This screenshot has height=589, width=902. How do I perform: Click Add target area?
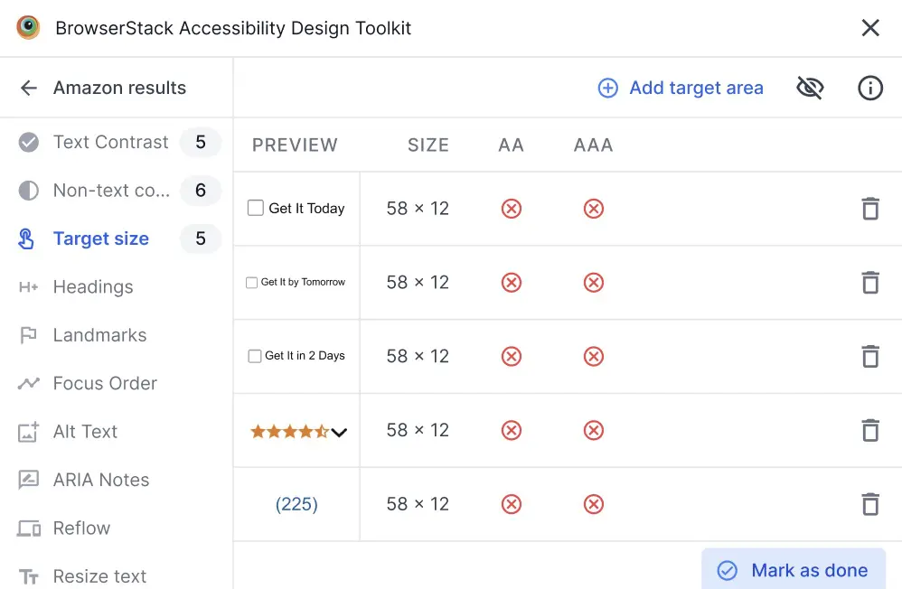tap(681, 88)
